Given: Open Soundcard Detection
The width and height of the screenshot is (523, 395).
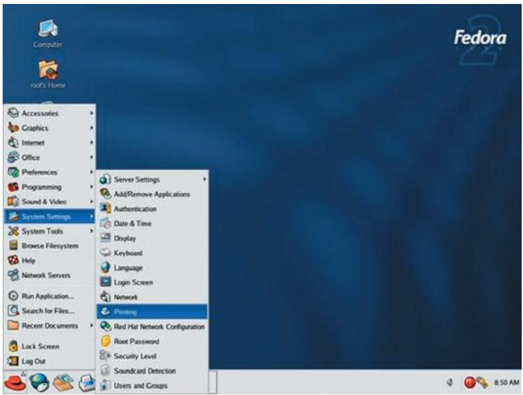Looking at the screenshot, I should 152,370.
